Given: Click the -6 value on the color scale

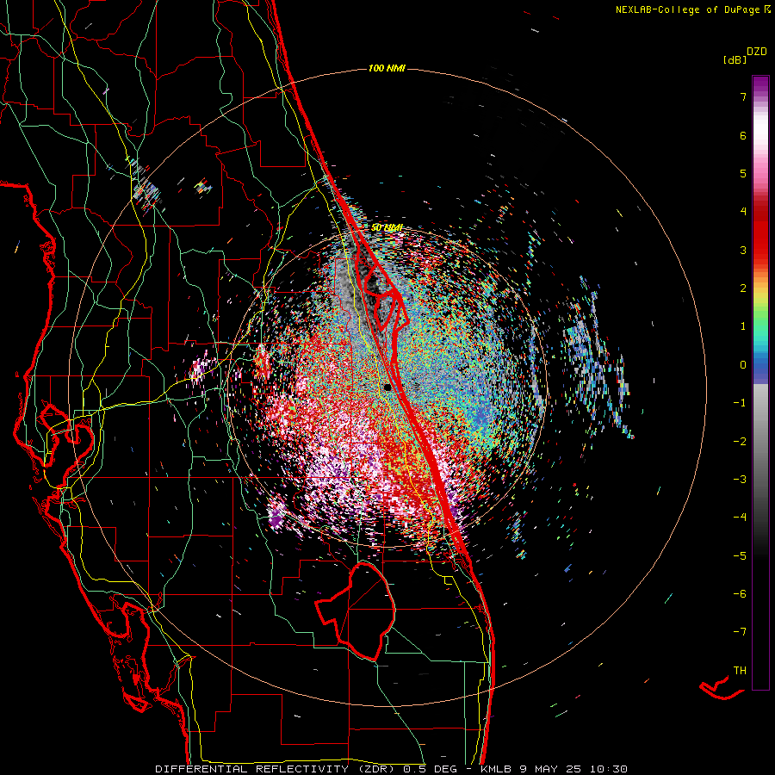Looking at the screenshot, I should 740,593.
